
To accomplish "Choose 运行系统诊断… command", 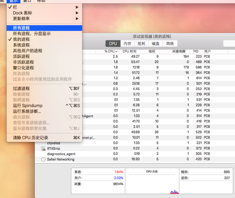I will [44, 111].
